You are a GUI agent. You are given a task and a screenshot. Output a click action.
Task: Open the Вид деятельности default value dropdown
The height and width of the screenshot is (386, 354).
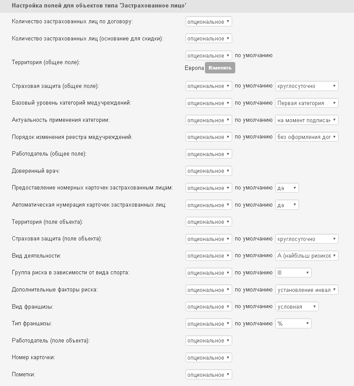(x=307, y=256)
